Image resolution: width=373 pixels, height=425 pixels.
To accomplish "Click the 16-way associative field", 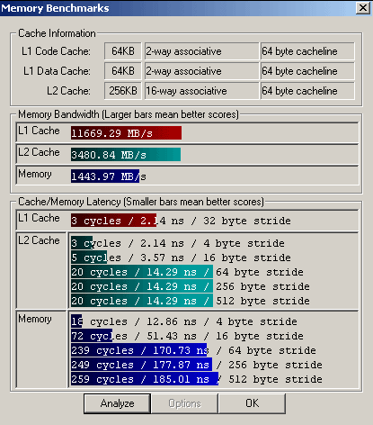I will pyautogui.click(x=201, y=91).
